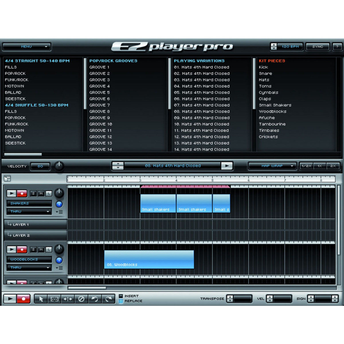
Task: Click the Woodblocks track list-menu icon
Action: 59,268
